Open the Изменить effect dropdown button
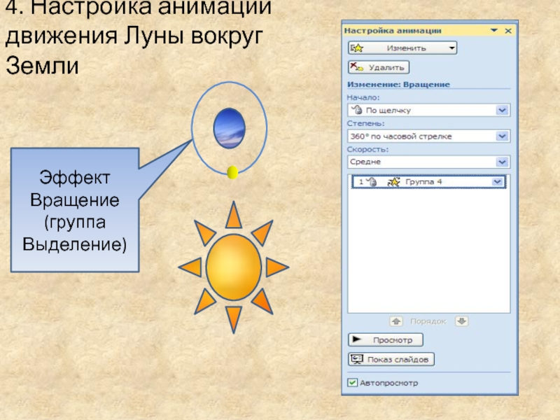The height and width of the screenshot is (420, 560). pyautogui.click(x=402, y=48)
